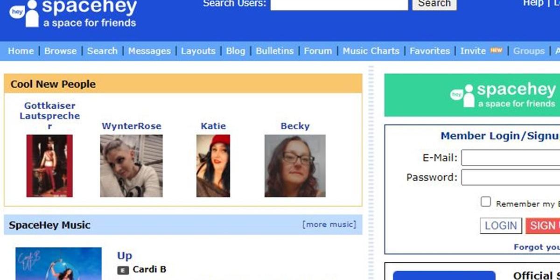Click the Layouts navigation link
Screen dimensions: 560x280
198,51
